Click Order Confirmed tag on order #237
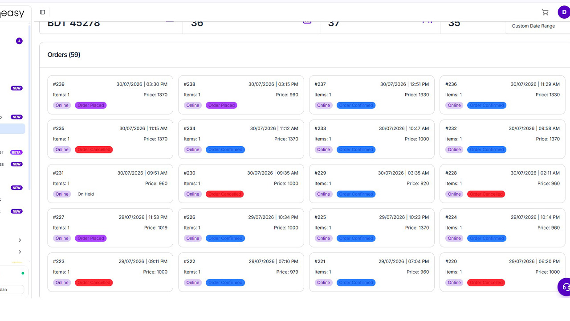The image size is (570, 321). pos(356,106)
